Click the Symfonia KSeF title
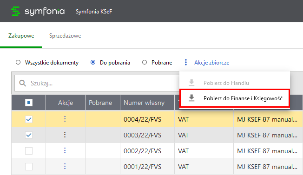 94,12
